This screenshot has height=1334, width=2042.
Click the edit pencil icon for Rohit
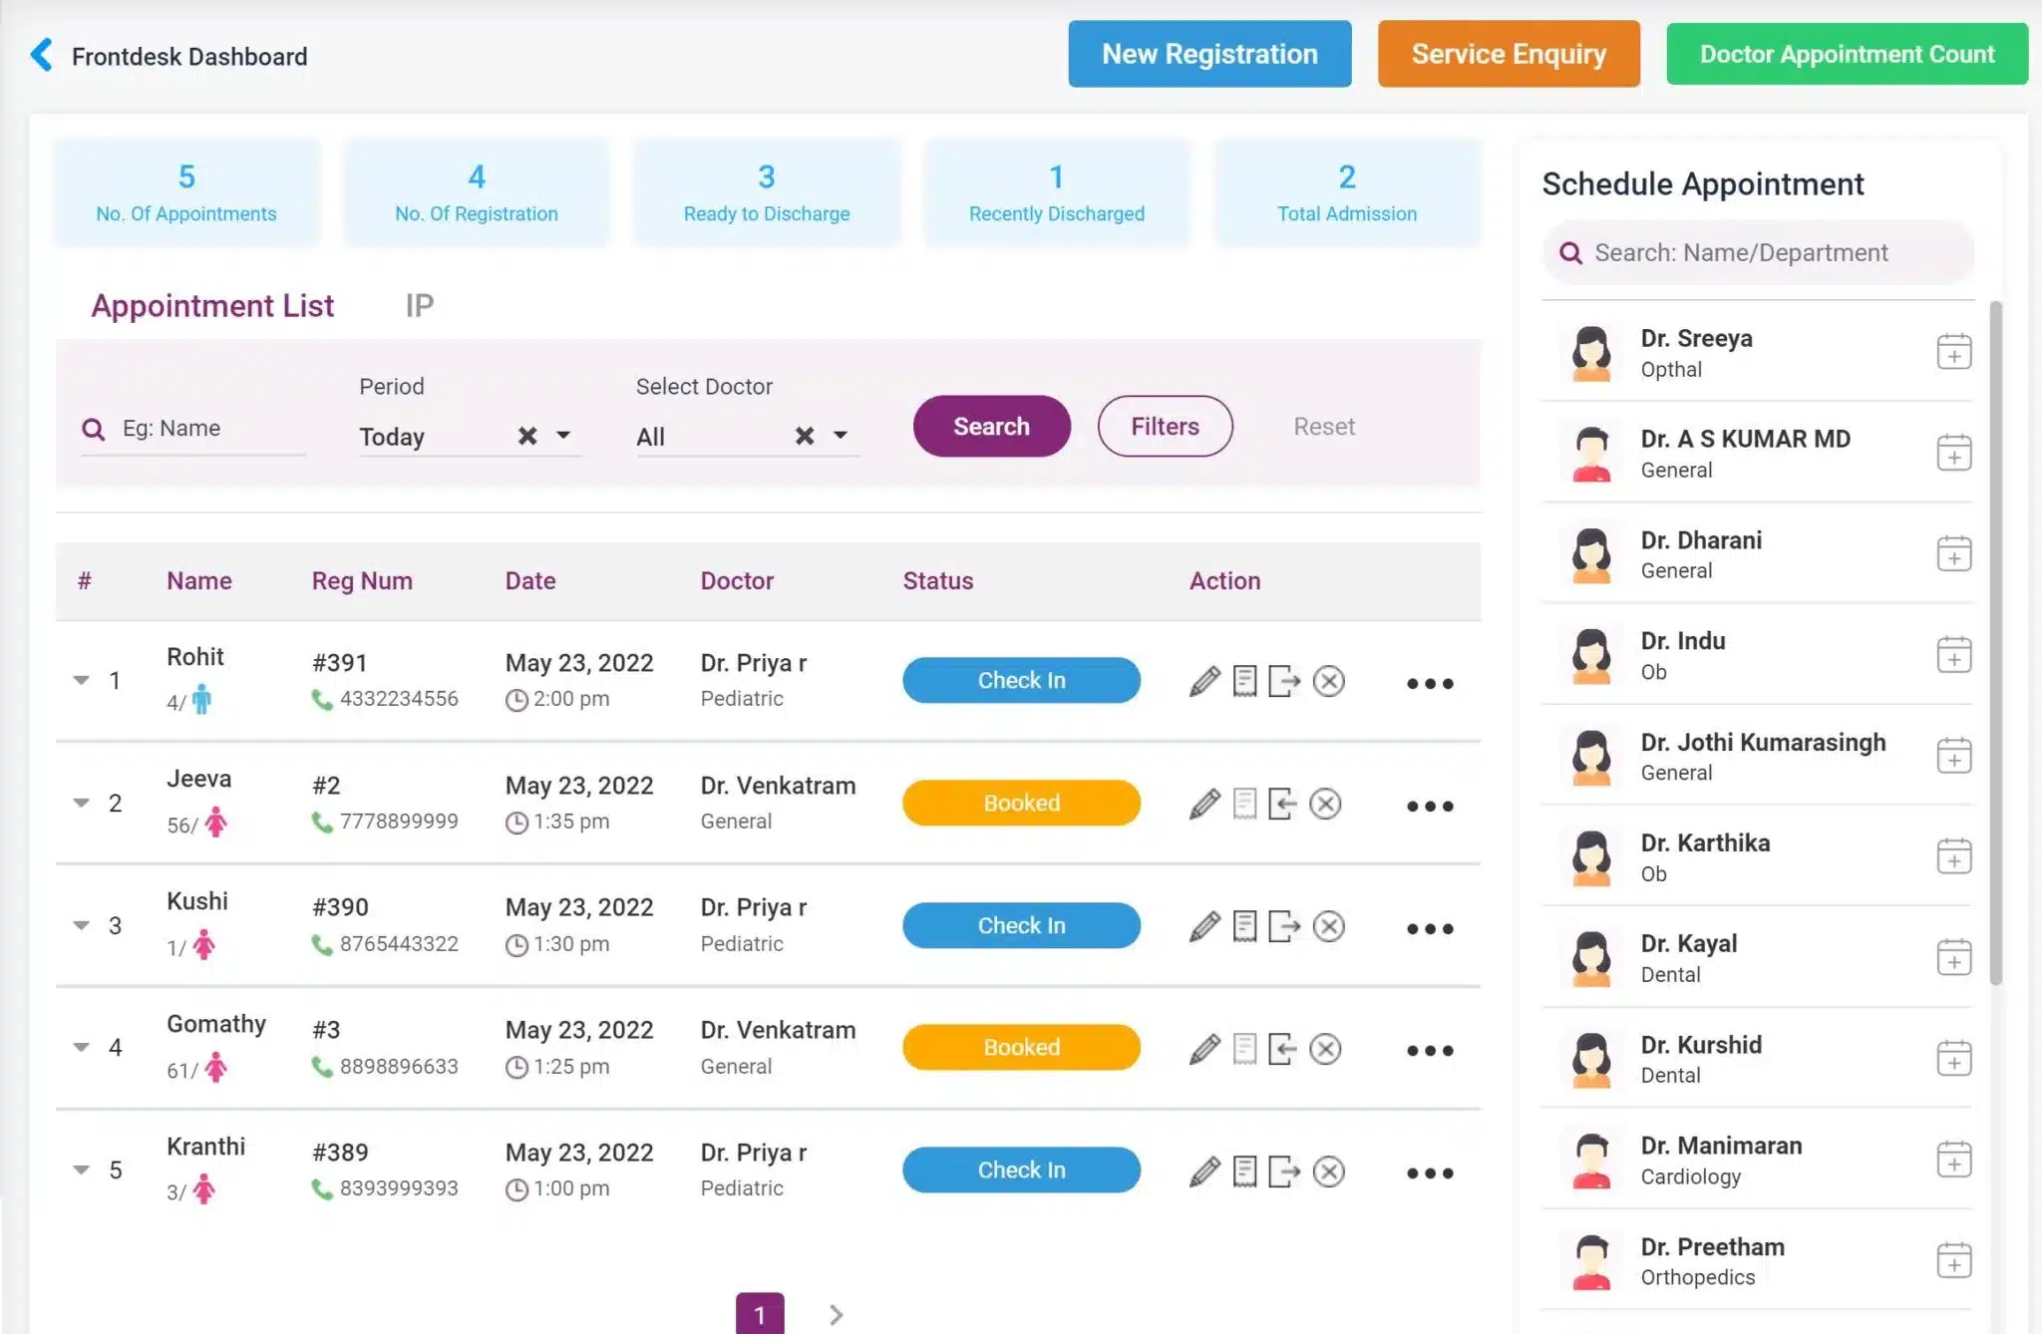[1204, 681]
